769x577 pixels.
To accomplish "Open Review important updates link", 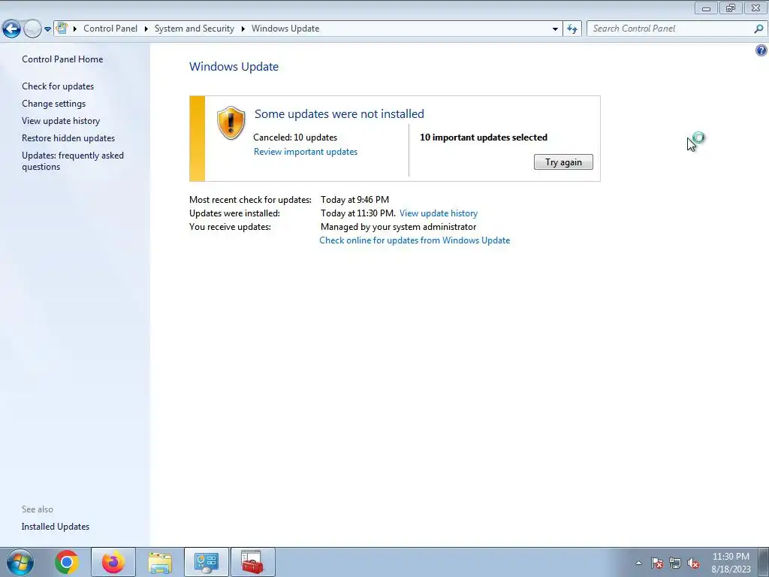I will point(306,152).
